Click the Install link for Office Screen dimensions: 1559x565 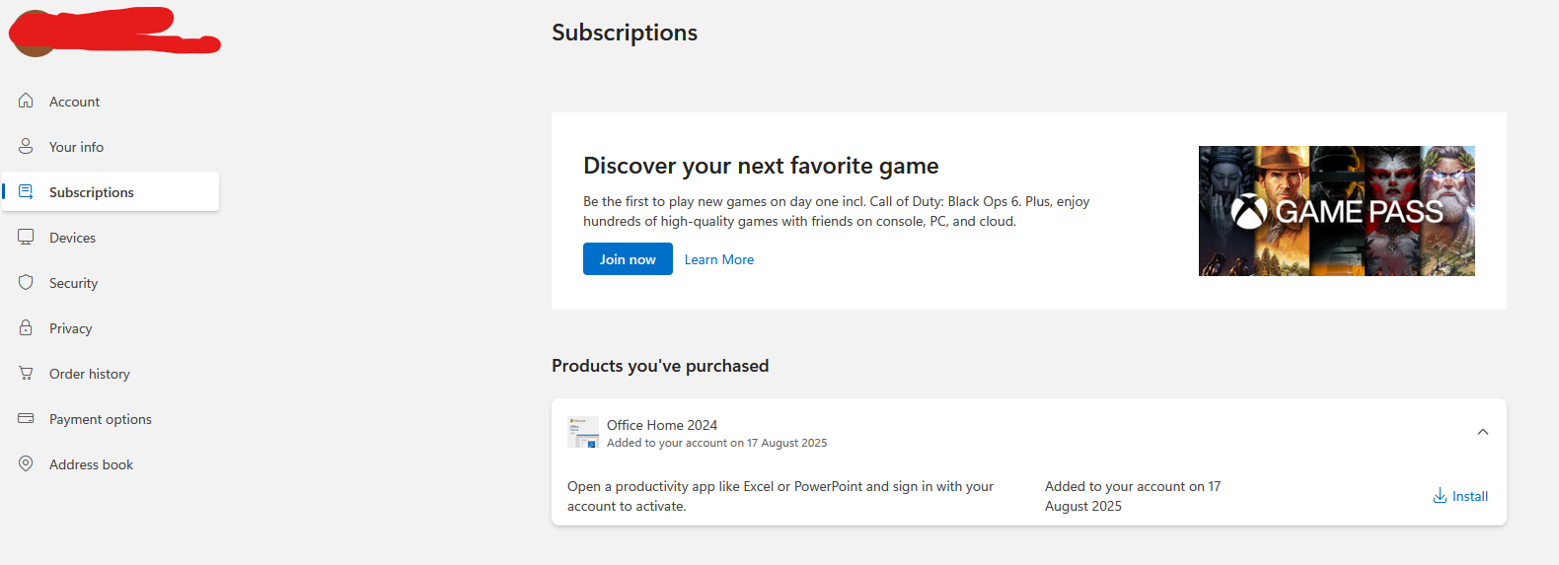coord(1469,496)
